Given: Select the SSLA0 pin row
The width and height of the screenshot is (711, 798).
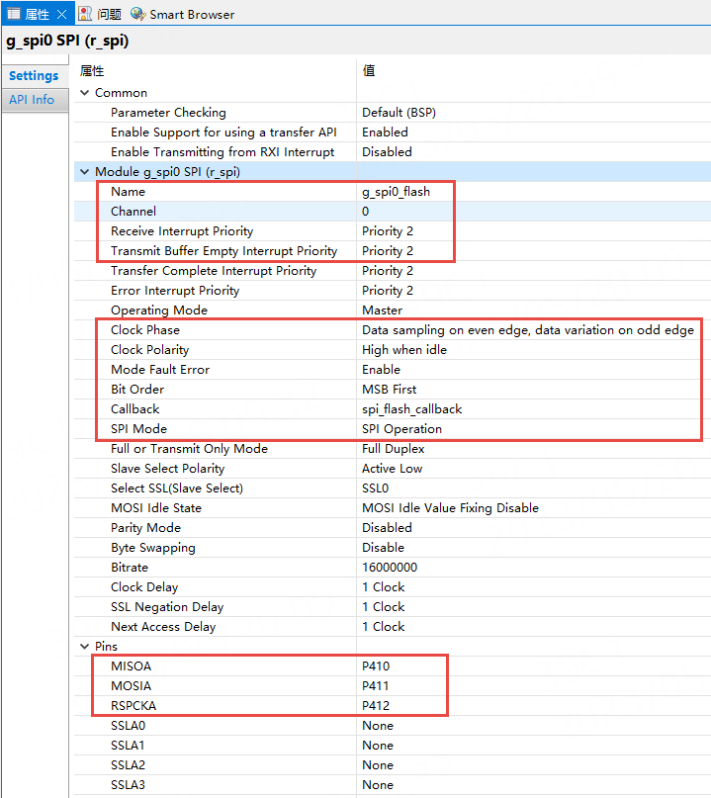Looking at the screenshot, I should [128, 726].
